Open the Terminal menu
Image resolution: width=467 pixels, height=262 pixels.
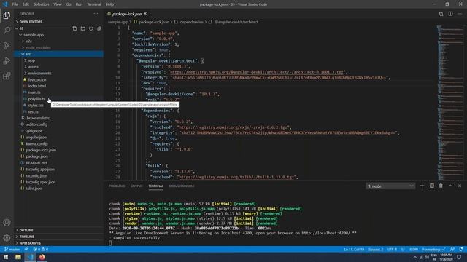[x=94, y=4]
